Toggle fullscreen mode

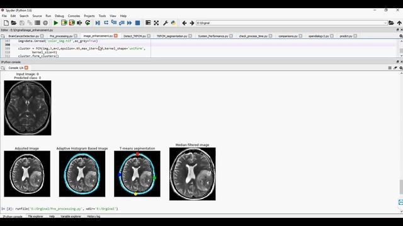pos(156,23)
